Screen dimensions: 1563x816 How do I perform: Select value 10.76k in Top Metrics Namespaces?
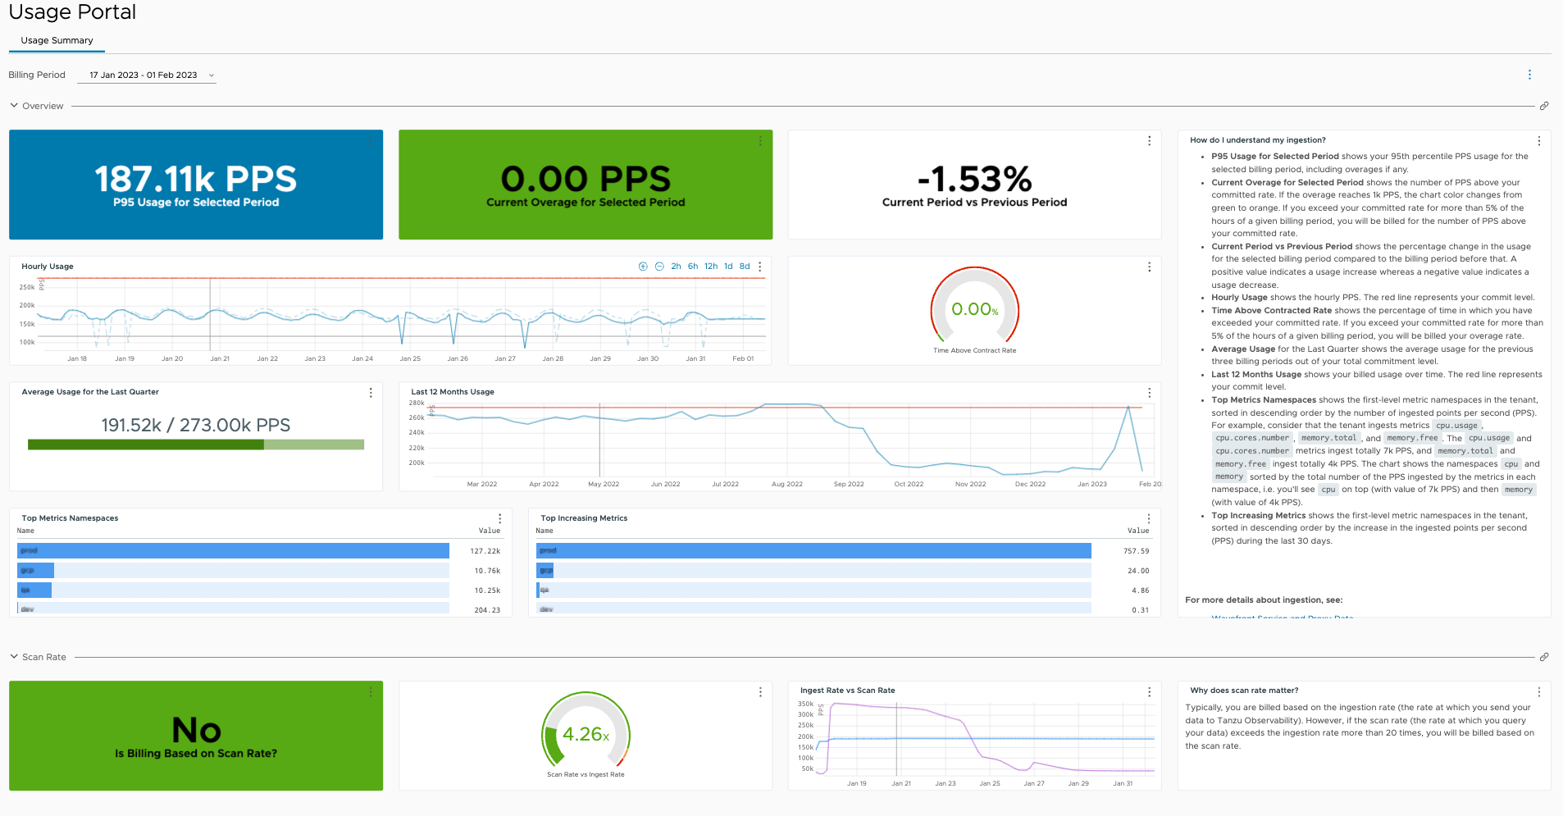coord(487,571)
